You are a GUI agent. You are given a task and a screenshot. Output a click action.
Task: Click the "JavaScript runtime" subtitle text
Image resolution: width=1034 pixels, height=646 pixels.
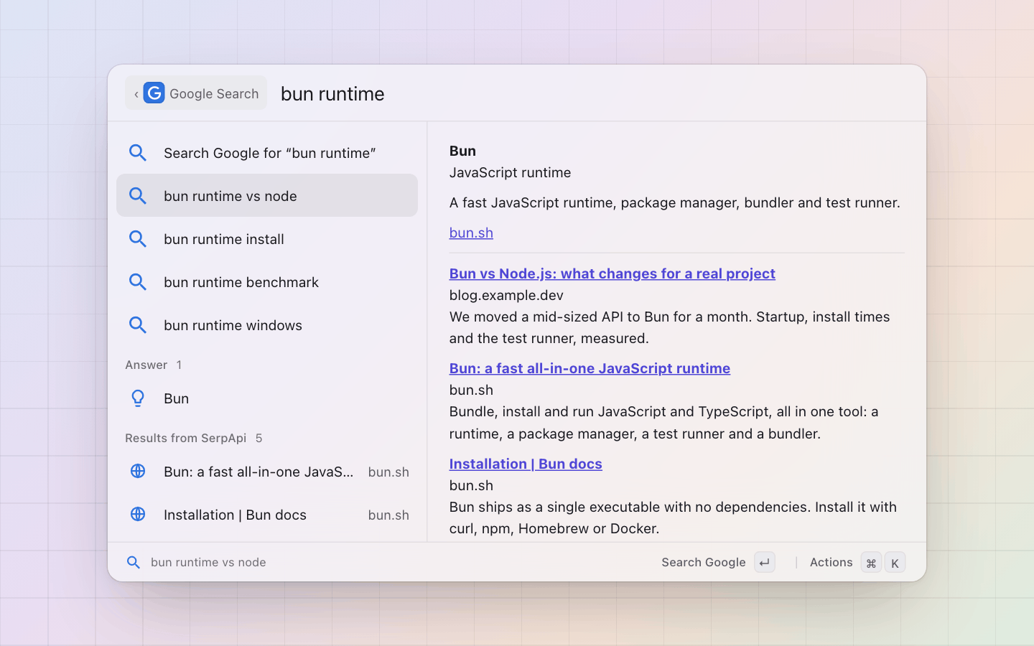511,172
